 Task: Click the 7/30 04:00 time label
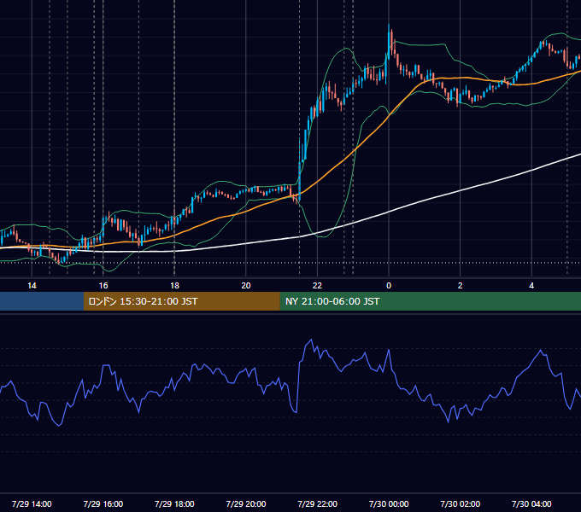click(531, 503)
